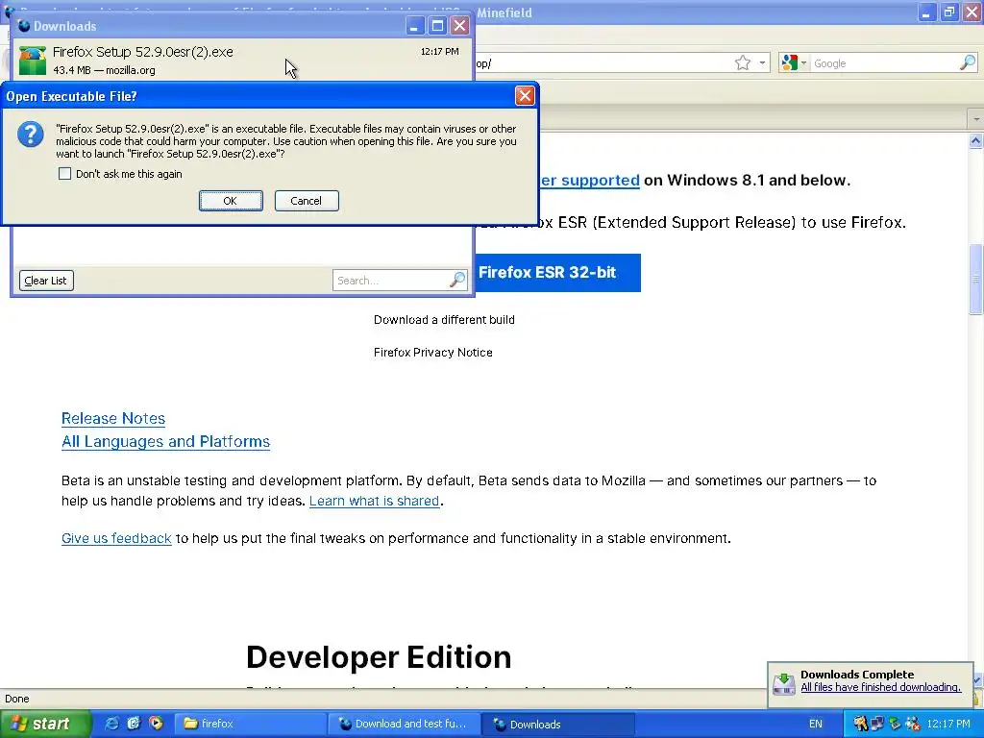Viewport: 984px width, 738px height.
Task: Minimize the Minefield browser window
Action: 926,12
